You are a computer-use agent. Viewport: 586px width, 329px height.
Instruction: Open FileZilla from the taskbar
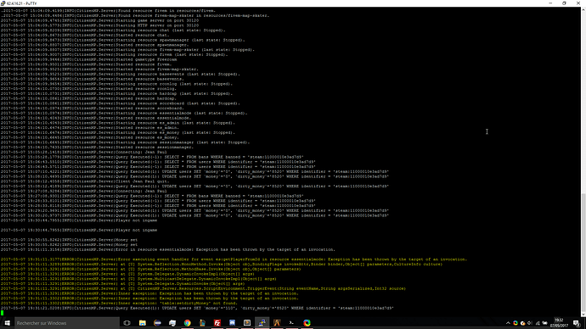click(x=217, y=323)
